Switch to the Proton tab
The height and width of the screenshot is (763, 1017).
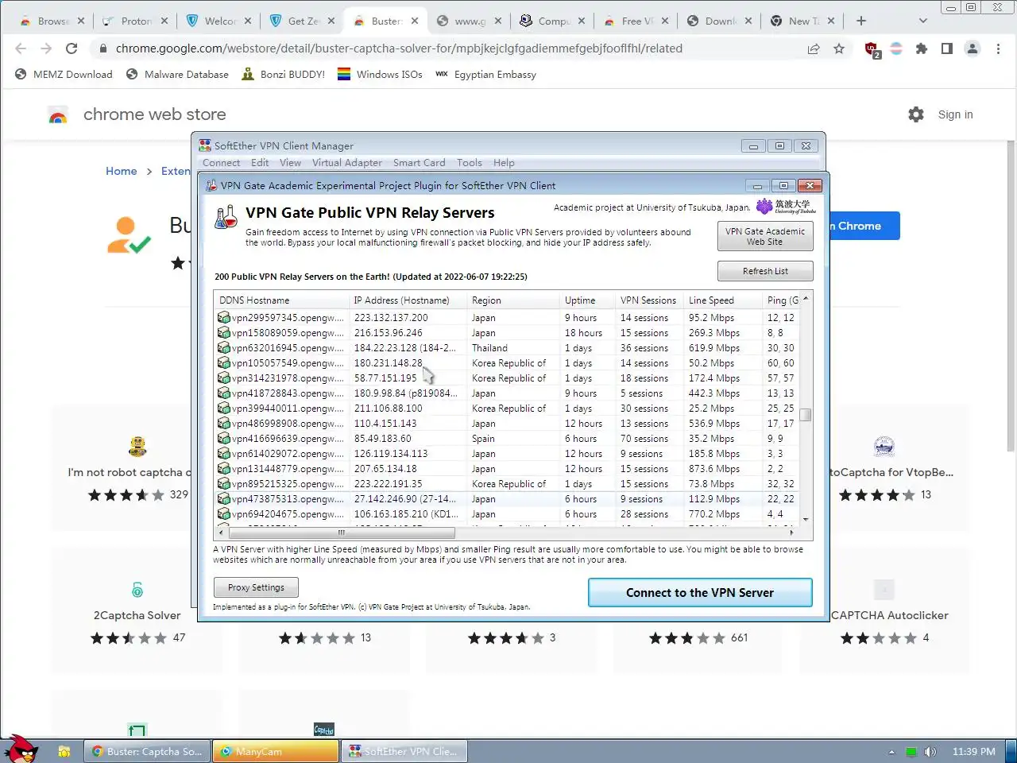(136, 21)
